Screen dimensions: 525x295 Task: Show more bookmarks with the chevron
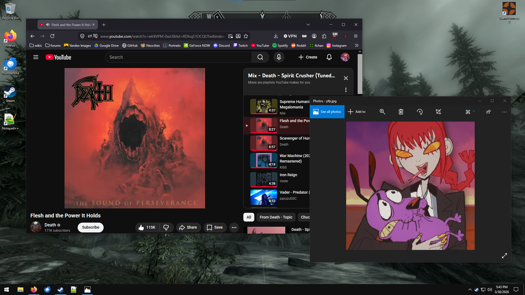[357, 46]
